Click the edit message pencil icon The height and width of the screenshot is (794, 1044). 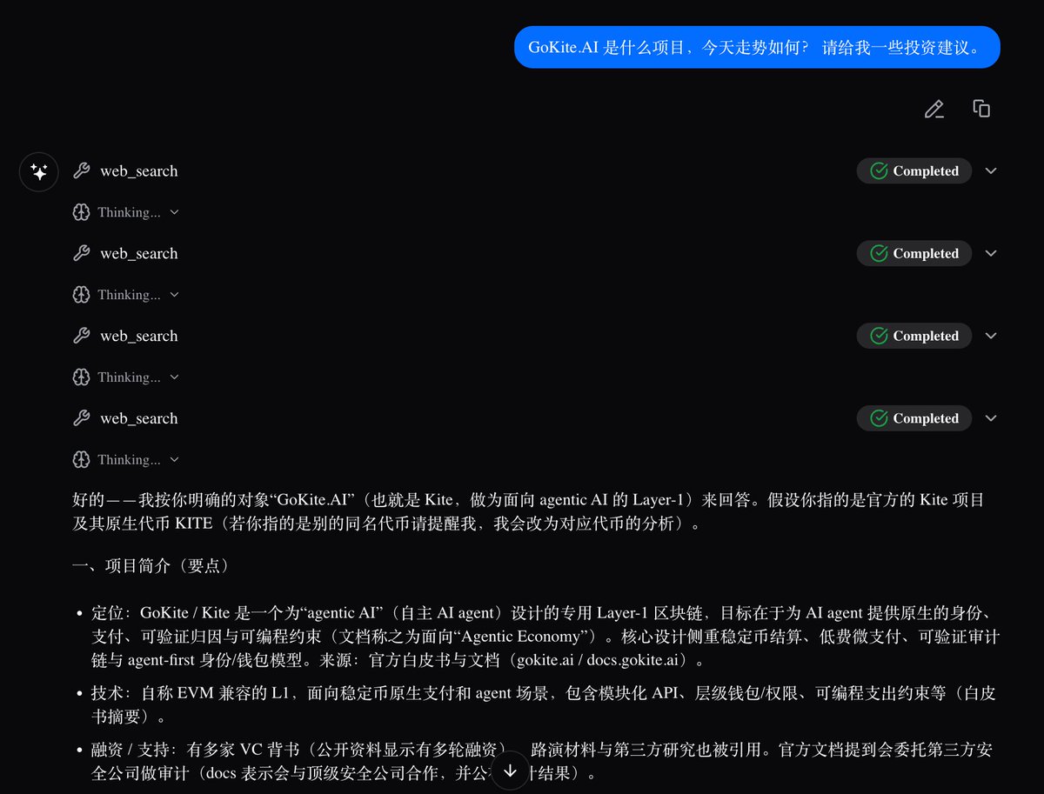(x=934, y=110)
